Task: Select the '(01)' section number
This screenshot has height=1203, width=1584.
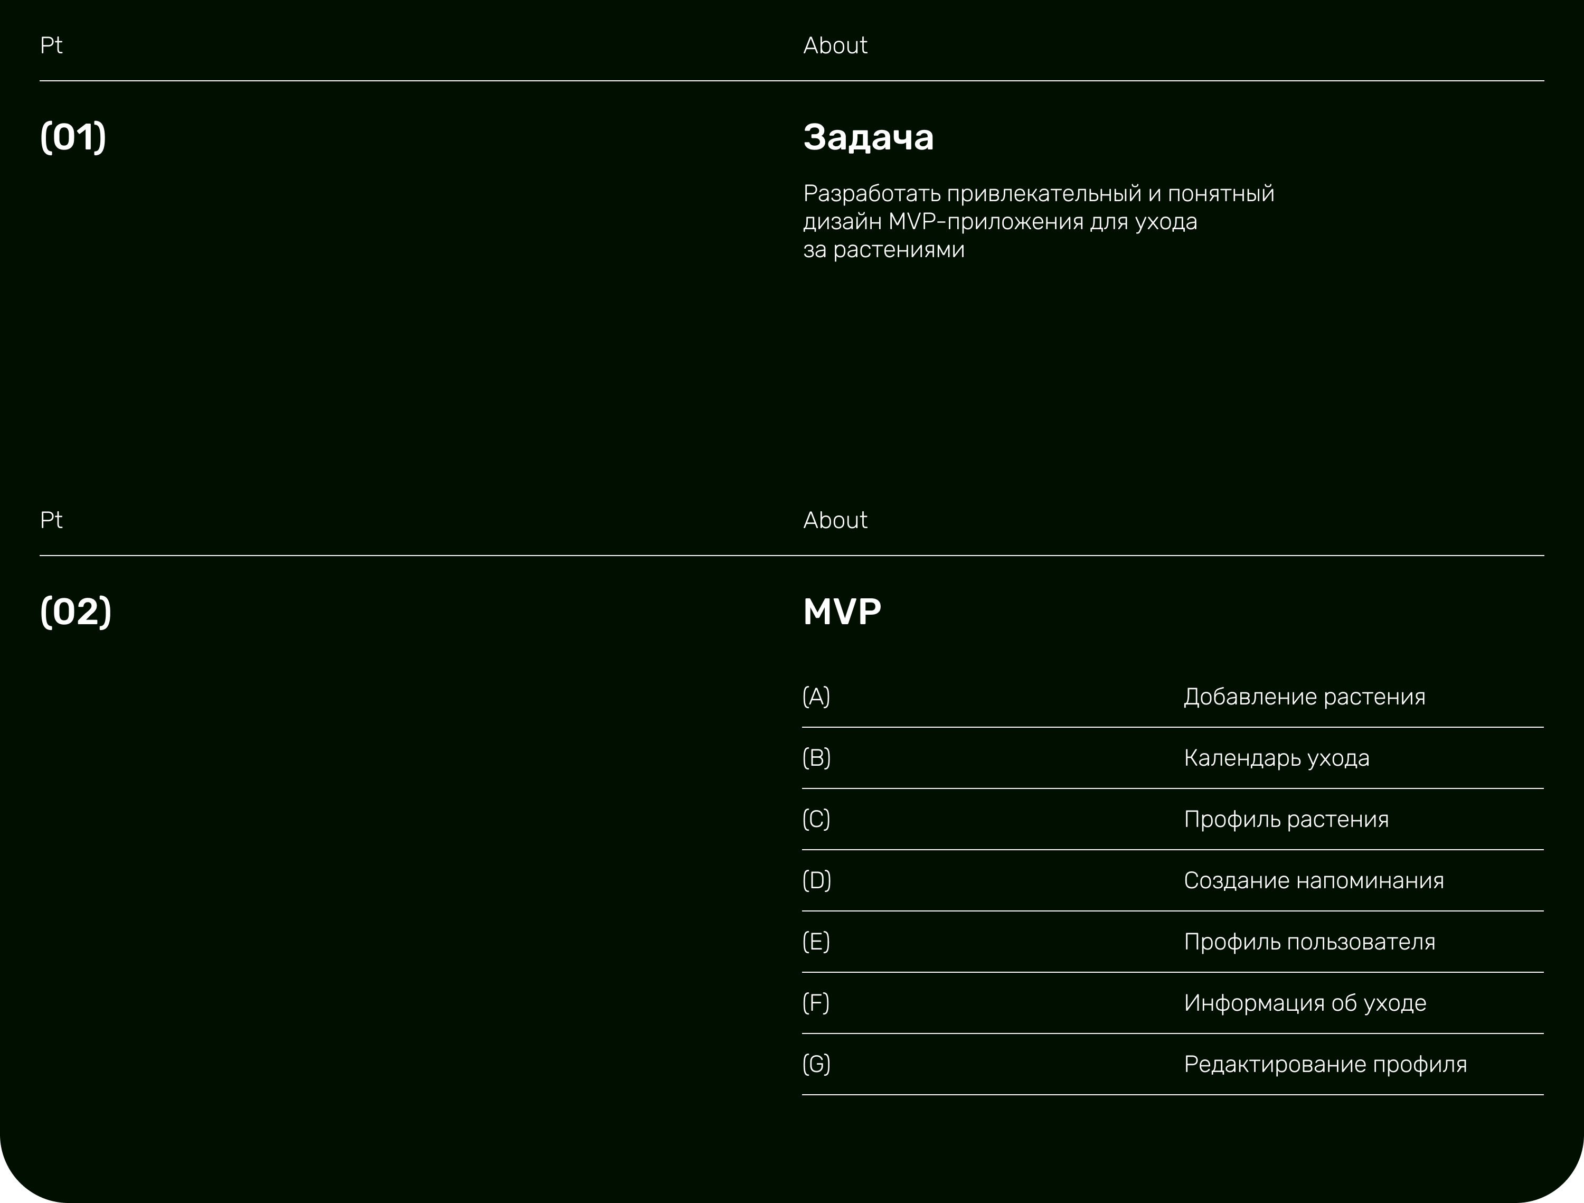Action: click(x=73, y=137)
